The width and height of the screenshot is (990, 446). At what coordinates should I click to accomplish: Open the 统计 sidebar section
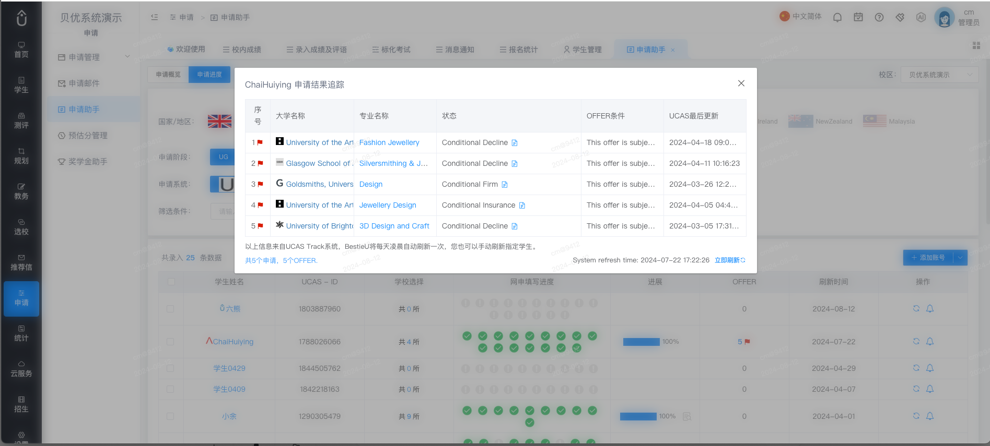[x=21, y=334]
